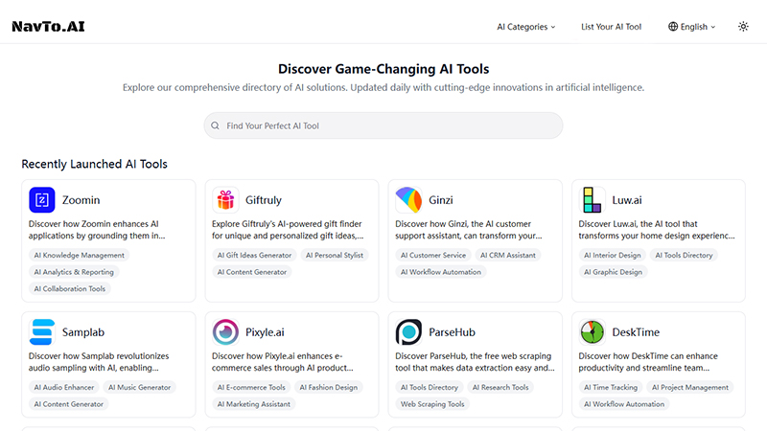Screen dimensions: 767x431
Task: Expand the AI Categories dropdown
Action: coord(525,27)
